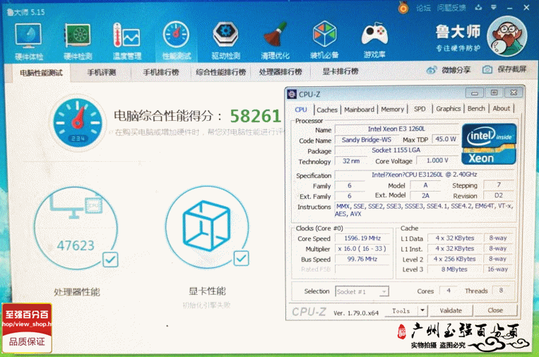
Task: Select the SPD tab in CPU-Z
Action: tap(420, 109)
